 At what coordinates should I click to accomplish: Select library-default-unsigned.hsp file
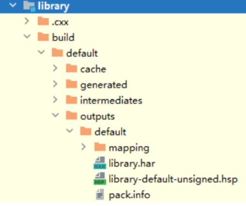[173, 179]
